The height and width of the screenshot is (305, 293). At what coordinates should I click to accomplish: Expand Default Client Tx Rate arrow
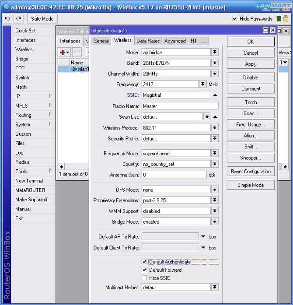click(x=203, y=248)
